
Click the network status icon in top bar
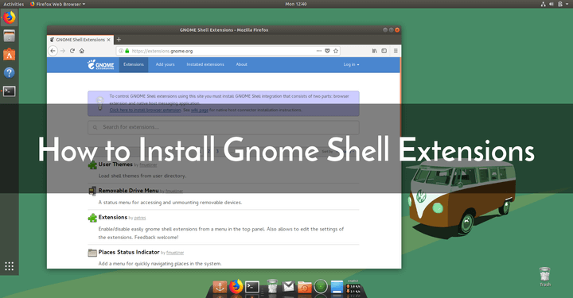(543, 4)
